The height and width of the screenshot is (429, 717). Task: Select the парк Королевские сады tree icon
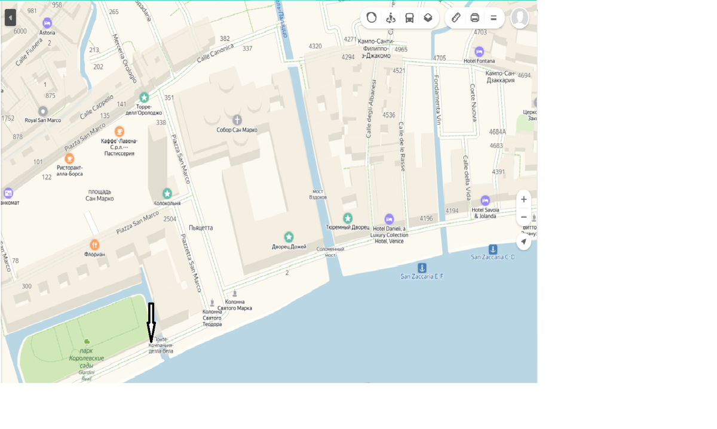tap(87, 342)
